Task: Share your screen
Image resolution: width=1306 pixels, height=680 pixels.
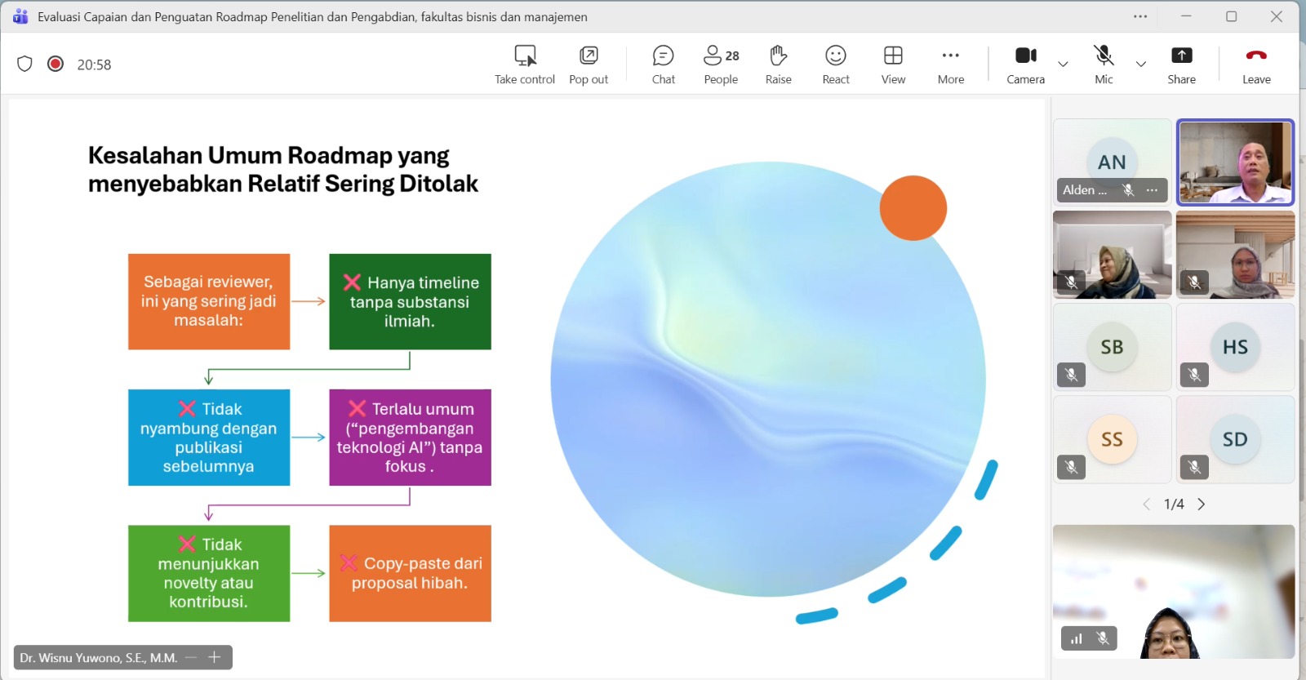Action: pos(1181,64)
